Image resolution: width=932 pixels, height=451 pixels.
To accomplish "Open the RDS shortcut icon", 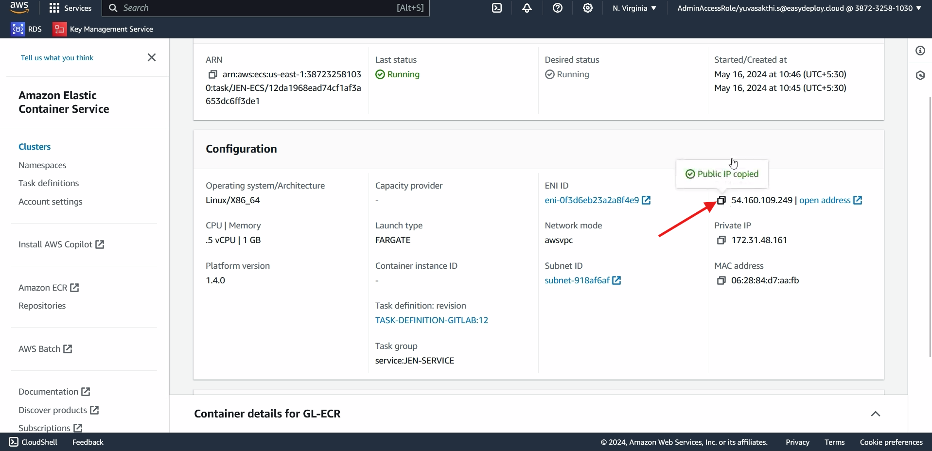I will pos(18,29).
